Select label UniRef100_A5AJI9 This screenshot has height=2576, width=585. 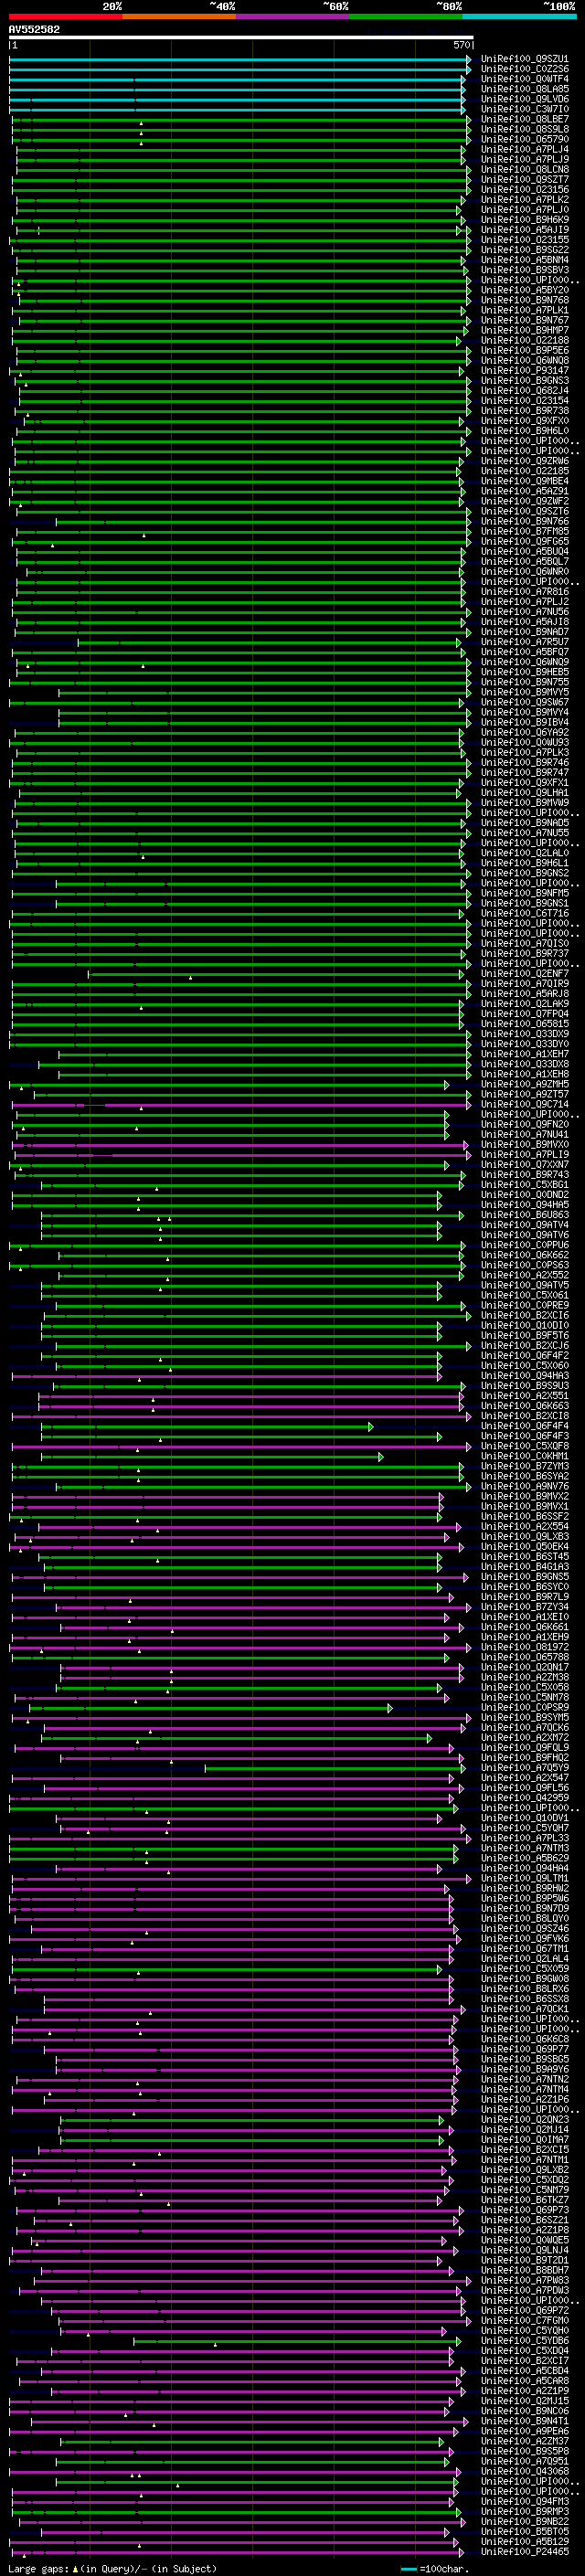[x=524, y=230]
